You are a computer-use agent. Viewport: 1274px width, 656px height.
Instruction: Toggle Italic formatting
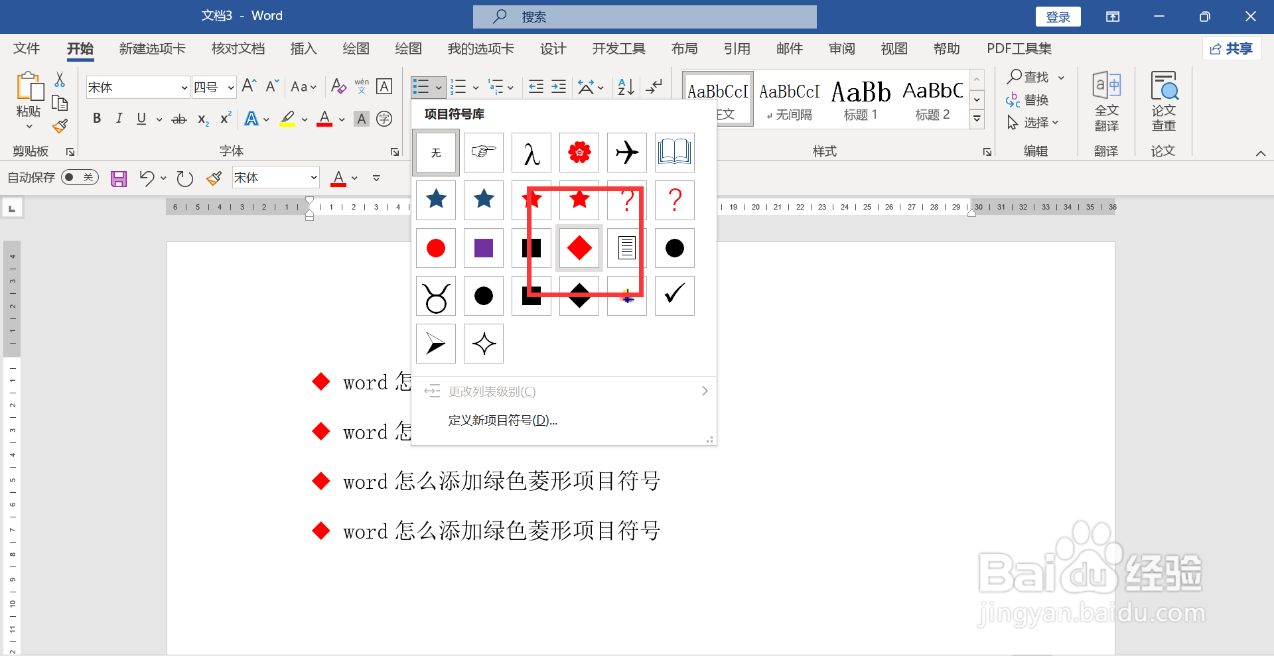click(x=119, y=119)
